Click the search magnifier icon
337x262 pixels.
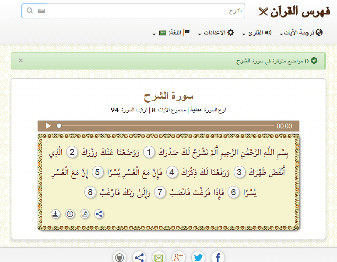click(x=30, y=10)
